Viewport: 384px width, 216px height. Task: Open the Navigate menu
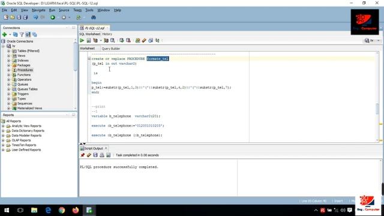tap(38, 10)
